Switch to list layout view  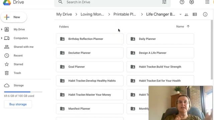(x=195, y=14)
